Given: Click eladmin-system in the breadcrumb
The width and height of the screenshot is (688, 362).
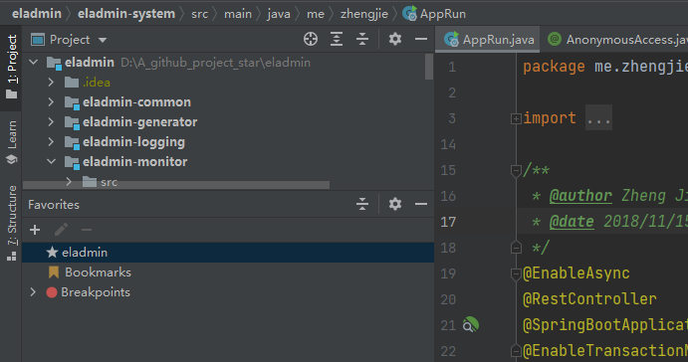Looking at the screenshot, I should [126, 14].
